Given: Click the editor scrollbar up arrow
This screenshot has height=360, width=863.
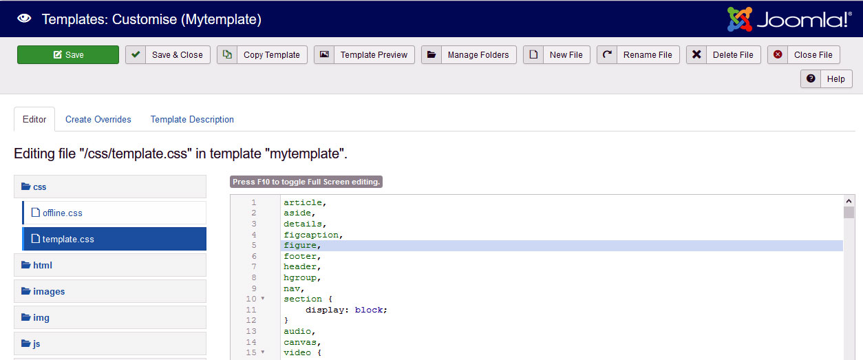Looking at the screenshot, I should 849,201.
